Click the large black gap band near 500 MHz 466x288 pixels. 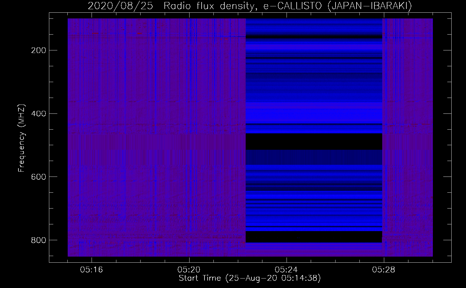tap(314, 141)
